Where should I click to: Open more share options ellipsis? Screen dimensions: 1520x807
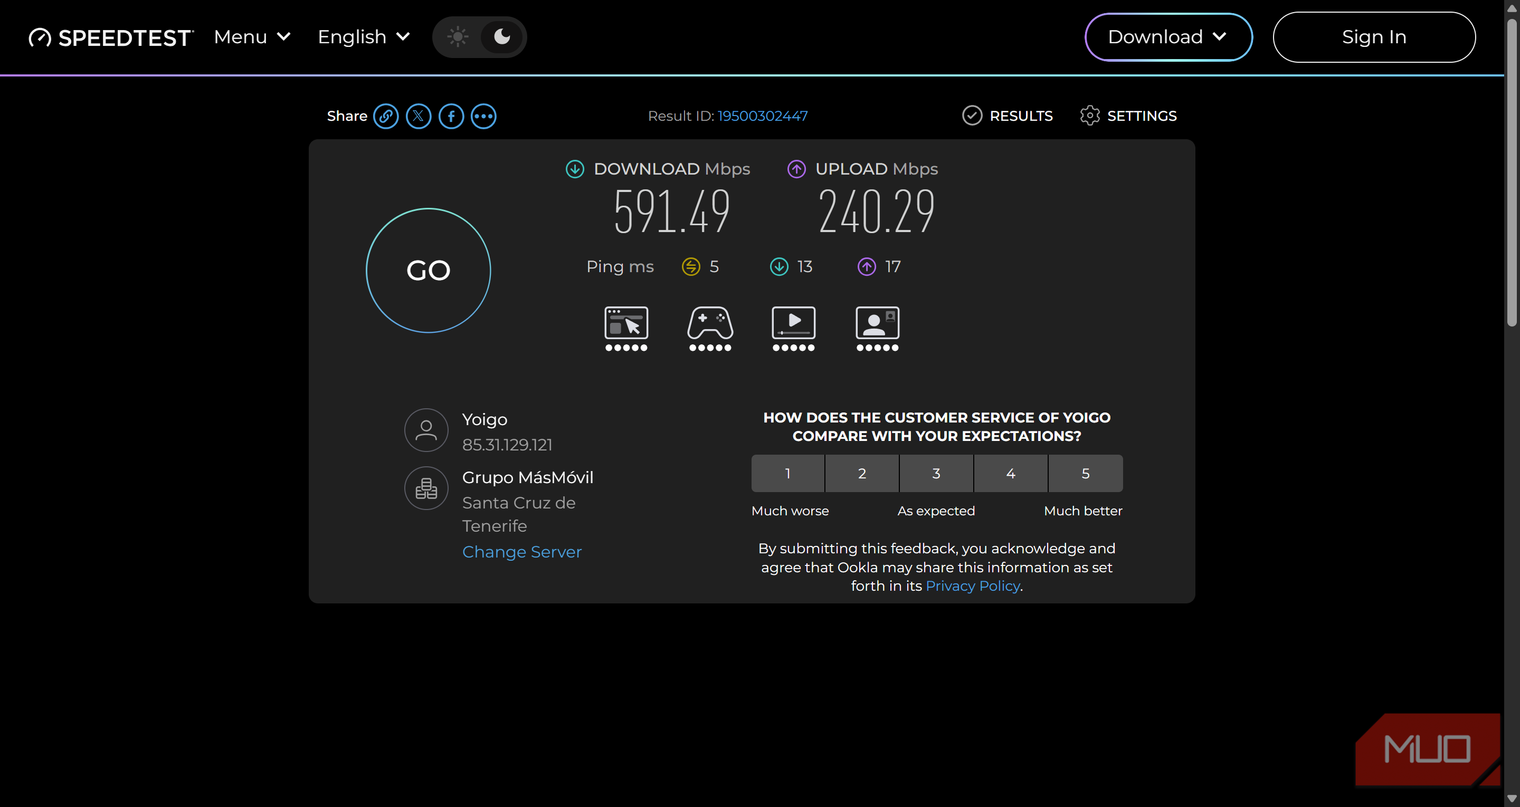click(483, 116)
